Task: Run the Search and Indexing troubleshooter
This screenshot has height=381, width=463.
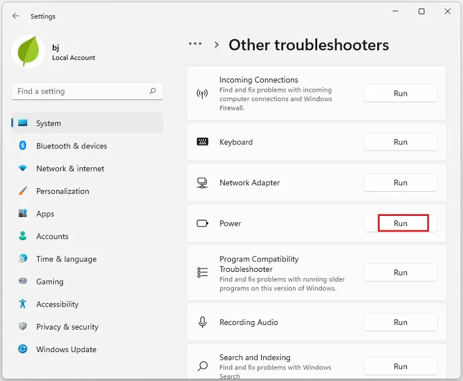Action: [400, 366]
